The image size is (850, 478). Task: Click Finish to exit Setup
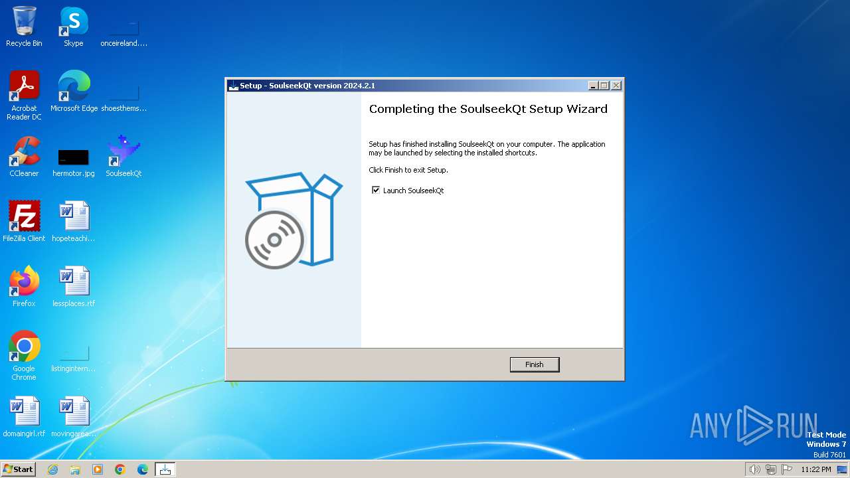pos(535,364)
